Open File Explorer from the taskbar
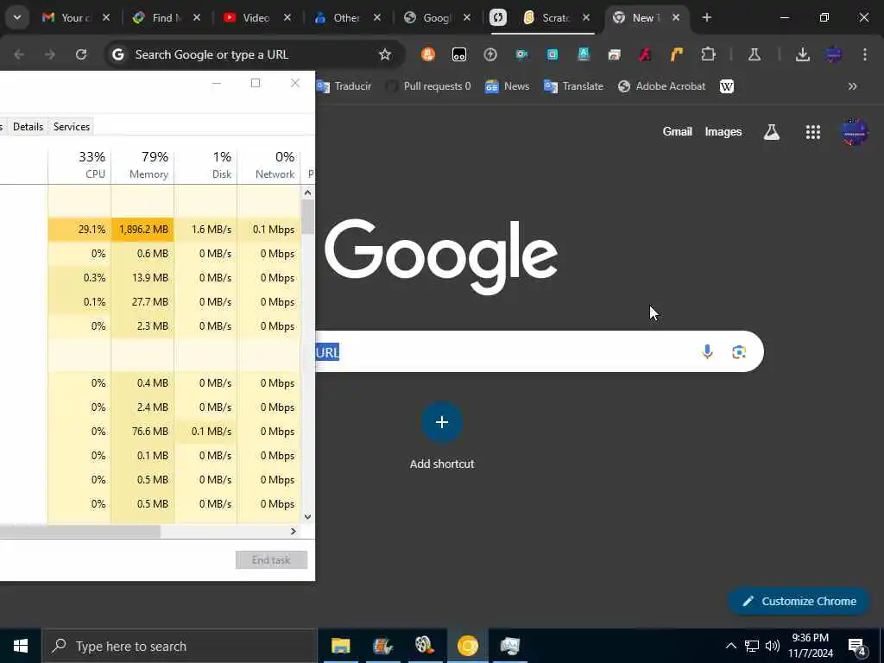Screen dimensions: 884x663 [340, 646]
